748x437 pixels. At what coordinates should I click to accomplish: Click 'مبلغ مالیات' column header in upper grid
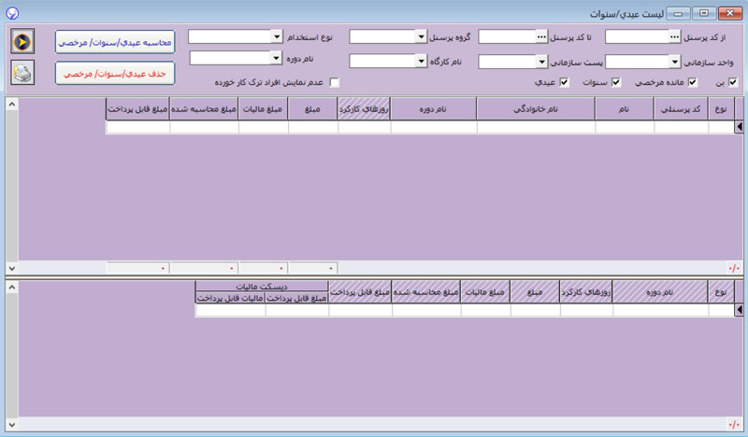(264, 109)
